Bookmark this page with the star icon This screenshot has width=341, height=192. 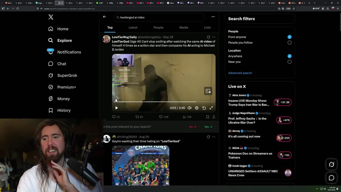pyautogui.click(x=294, y=9)
